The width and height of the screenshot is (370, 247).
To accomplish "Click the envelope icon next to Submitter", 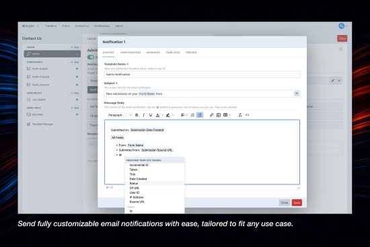I will (29, 114).
